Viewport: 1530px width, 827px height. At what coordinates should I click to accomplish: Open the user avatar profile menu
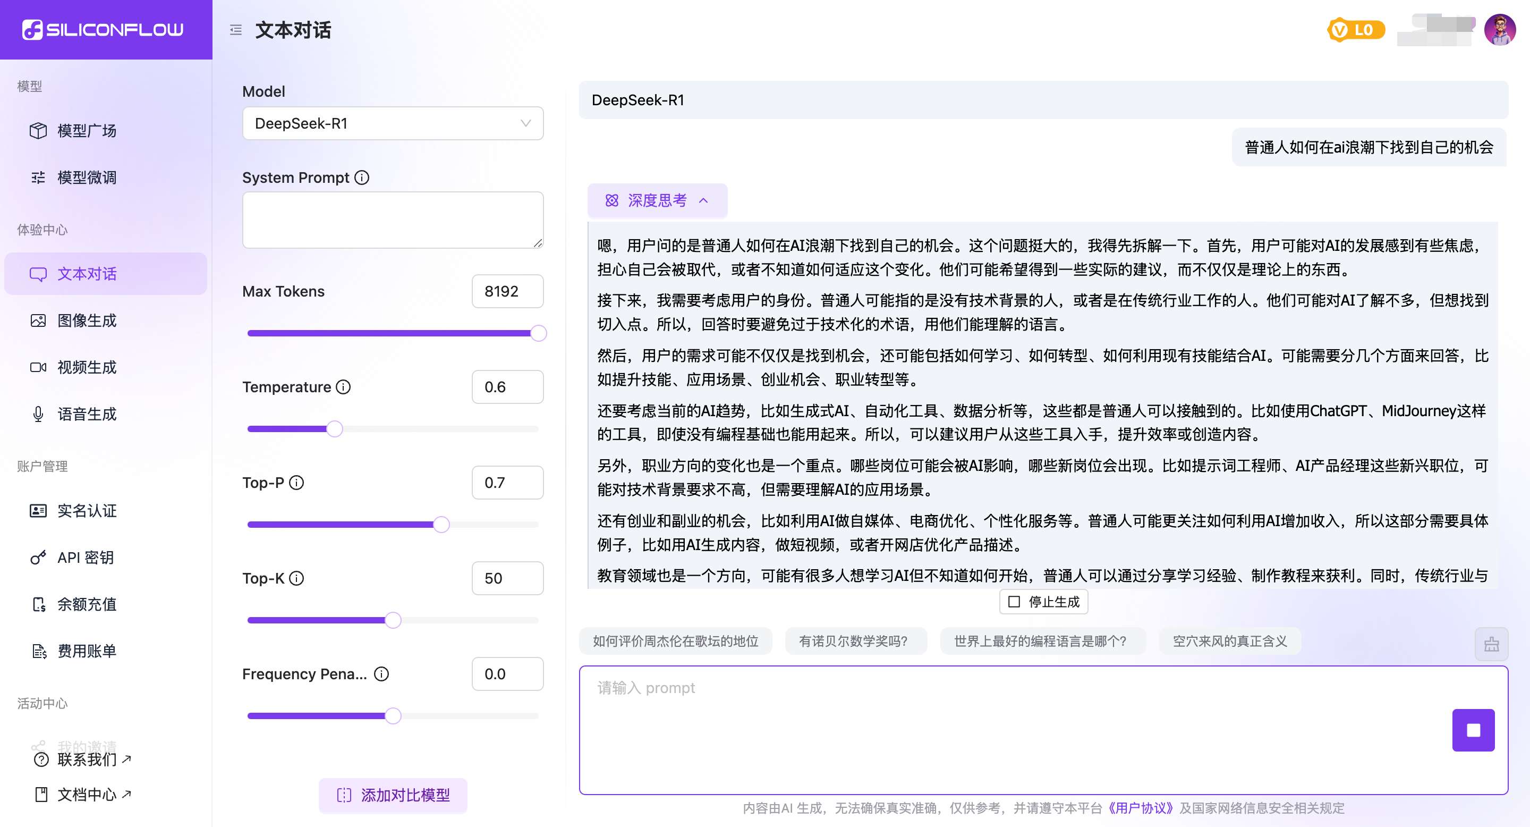pos(1500,30)
